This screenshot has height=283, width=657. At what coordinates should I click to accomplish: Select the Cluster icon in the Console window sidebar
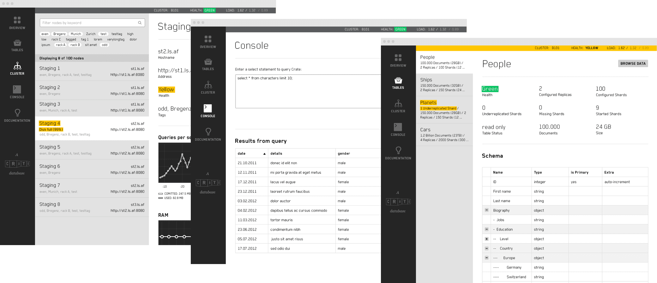click(208, 85)
